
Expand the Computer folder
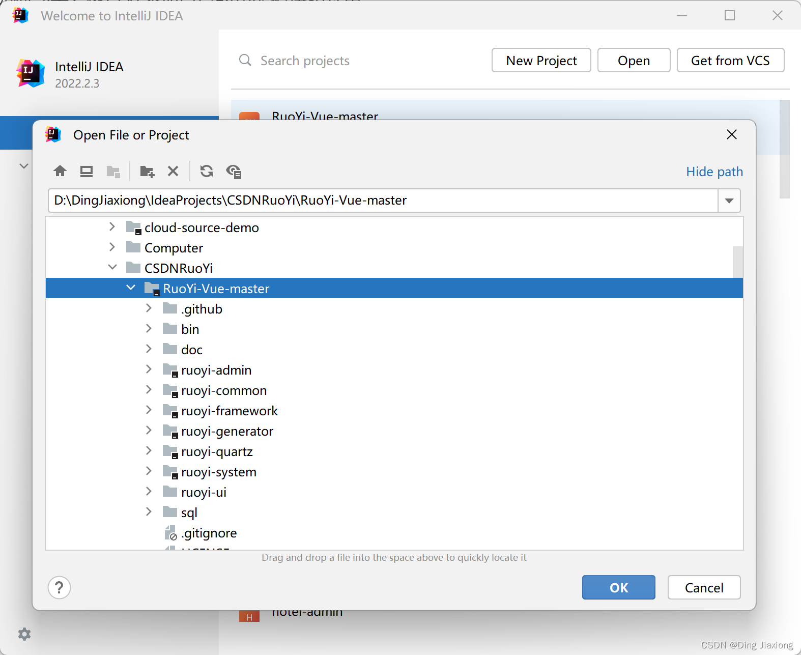(112, 247)
